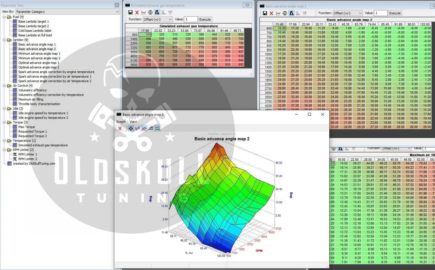Click the Value field in Simulated exhaust gas temperature
435x270 pixels.
click(191, 19)
